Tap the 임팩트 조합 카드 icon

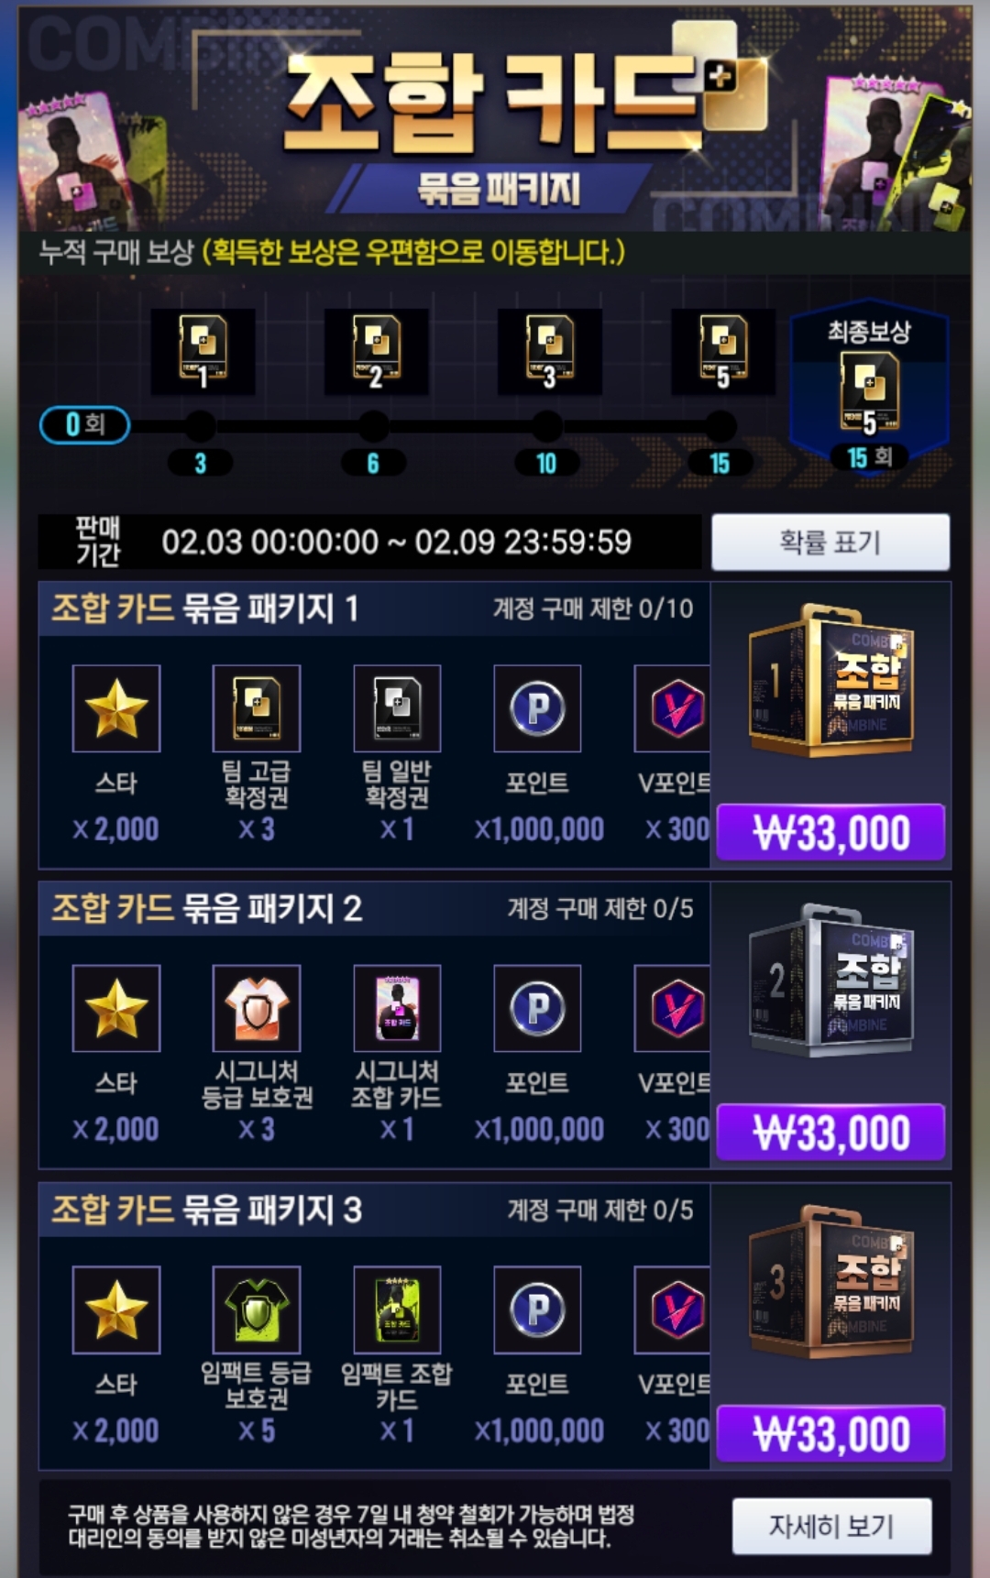tap(397, 1310)
